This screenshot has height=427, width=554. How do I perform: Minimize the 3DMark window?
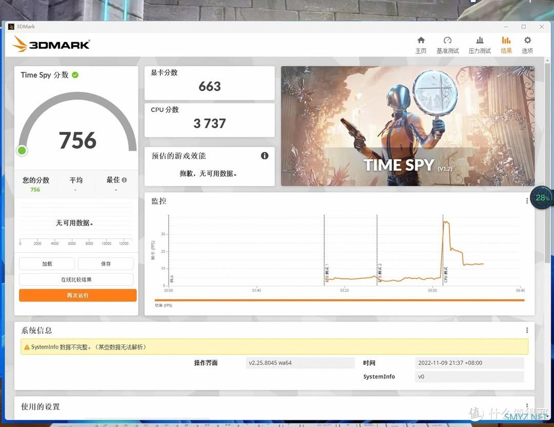click(x=506, y=27)
